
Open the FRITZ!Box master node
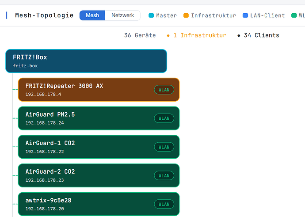coord(86,61)
